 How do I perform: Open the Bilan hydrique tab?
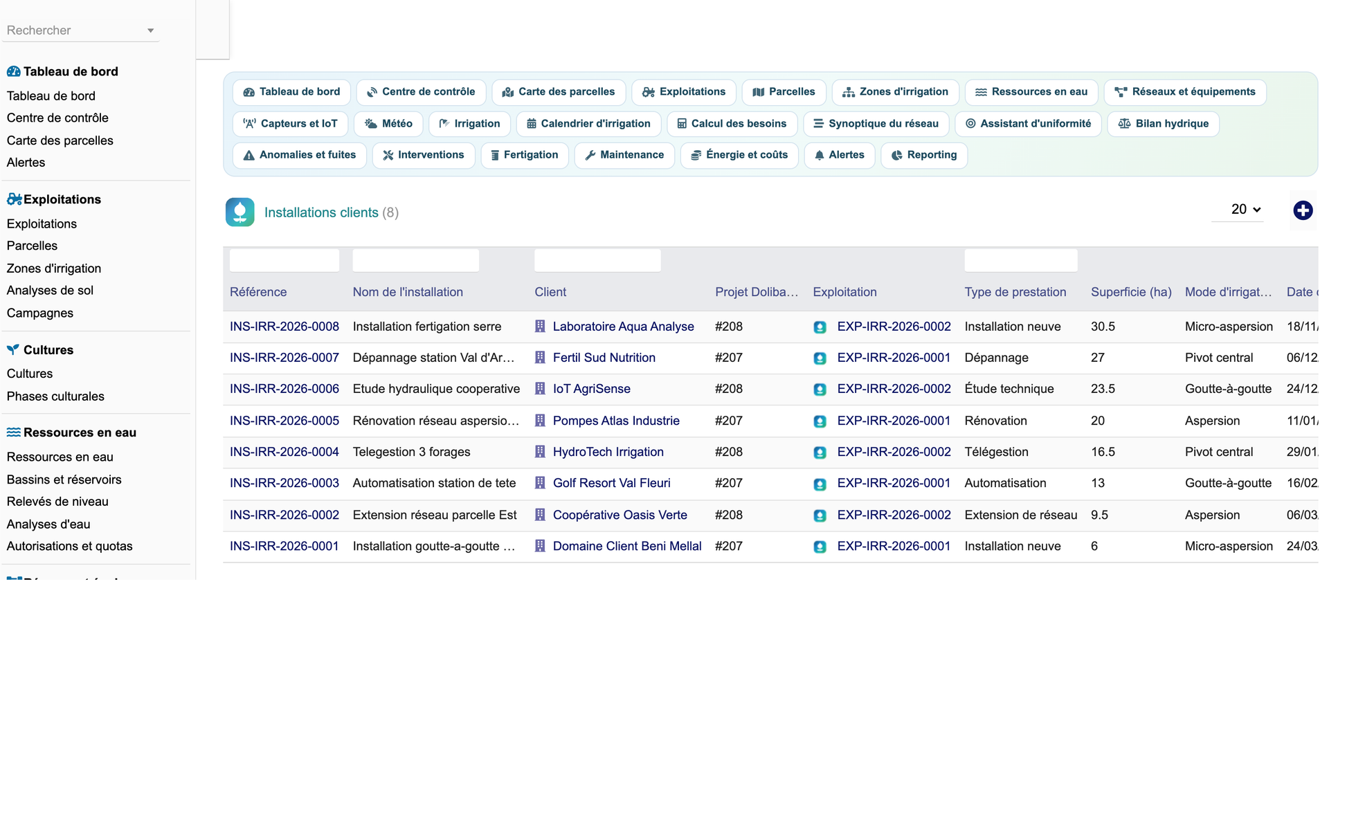point(1164,124)
